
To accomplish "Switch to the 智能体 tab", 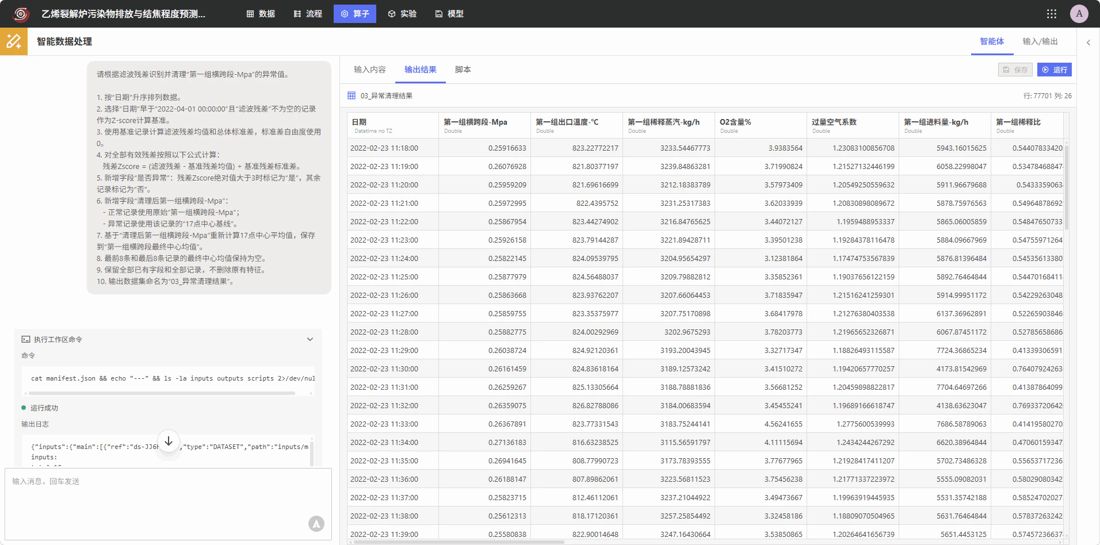I will [x=992, y=41].
